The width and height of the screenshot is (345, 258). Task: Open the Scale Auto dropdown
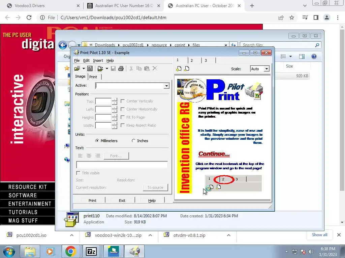pos(266,69)
